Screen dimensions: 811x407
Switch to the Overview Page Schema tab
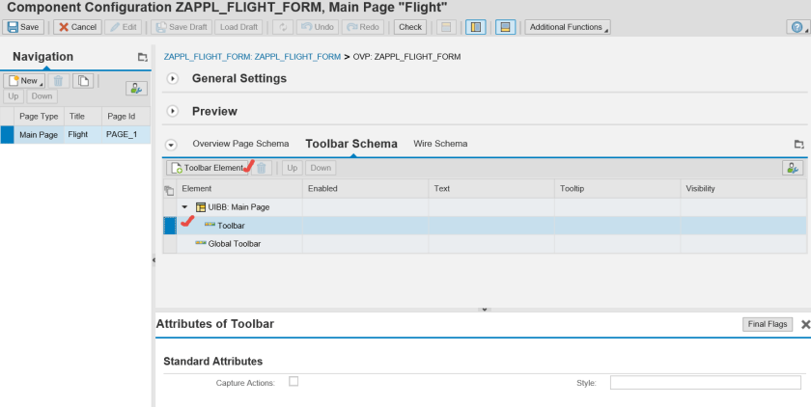tap(240, 144)
